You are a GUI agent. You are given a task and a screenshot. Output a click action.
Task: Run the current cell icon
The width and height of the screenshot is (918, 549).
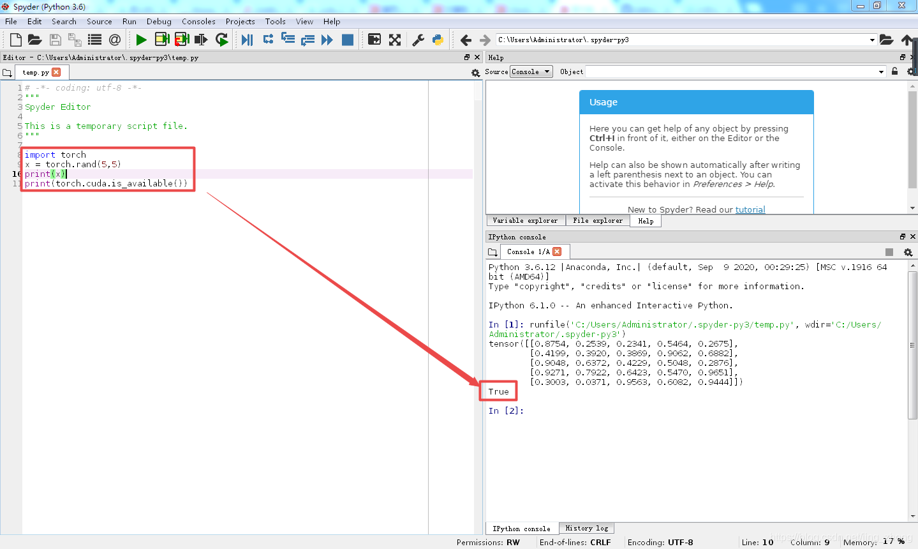pos(162,40)
